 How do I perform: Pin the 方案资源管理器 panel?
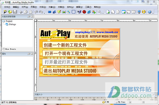tap(29, 16)
